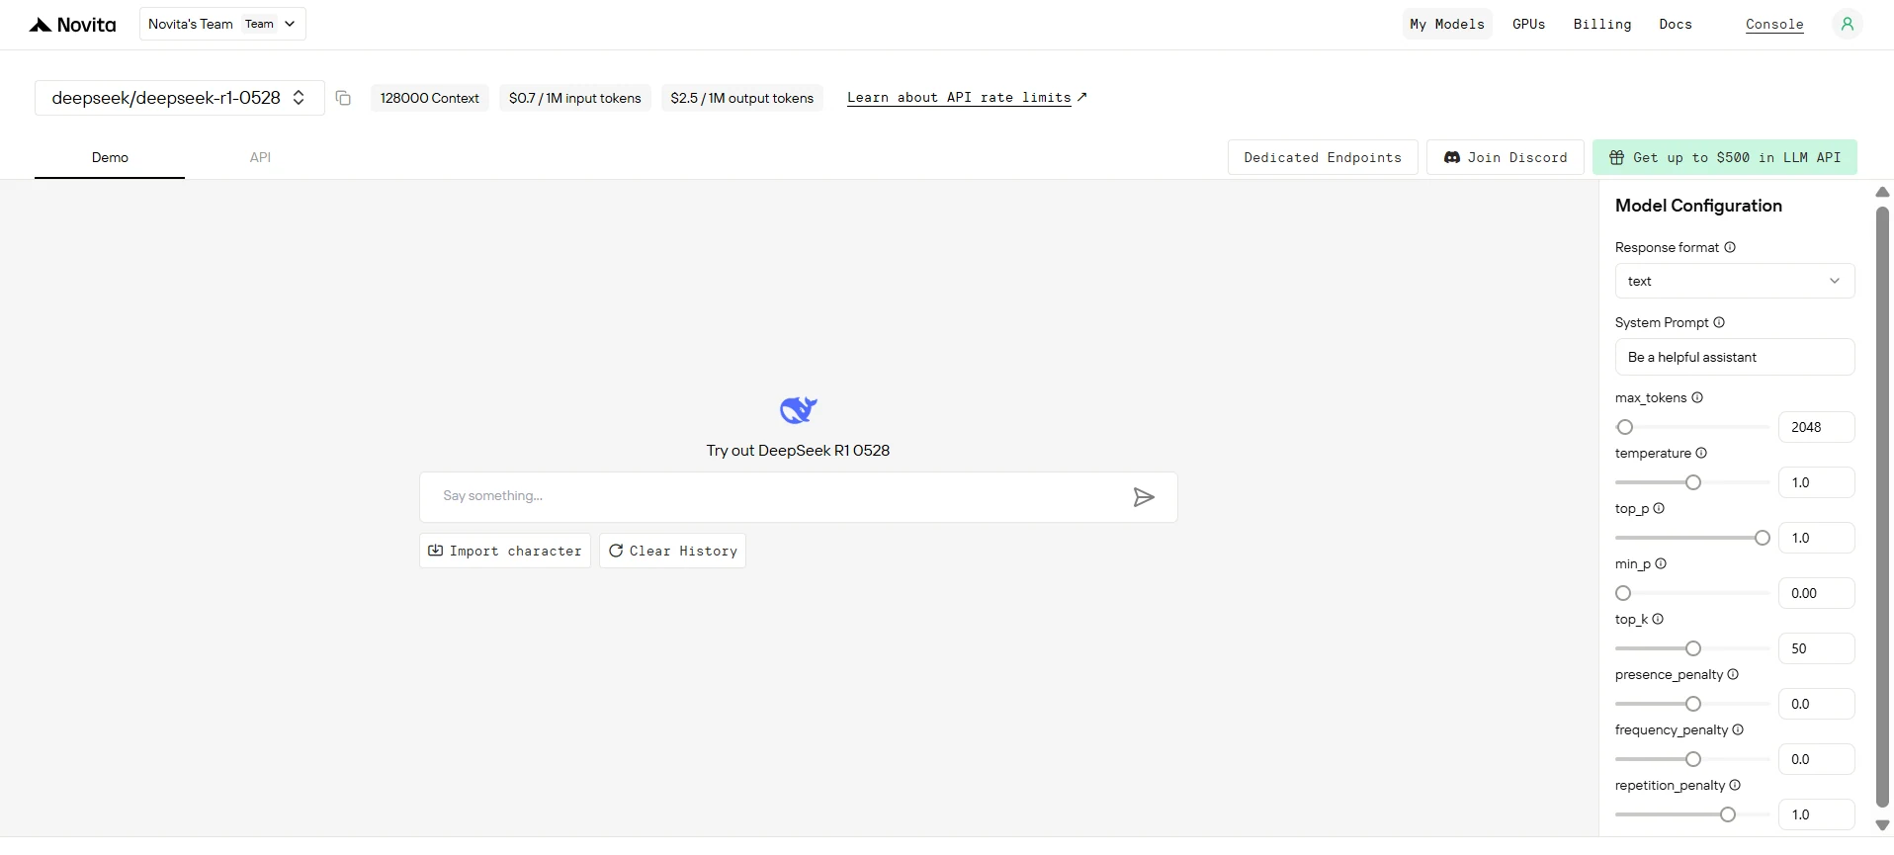Focus the System Prompt text field

click(x=1735, y=357)
